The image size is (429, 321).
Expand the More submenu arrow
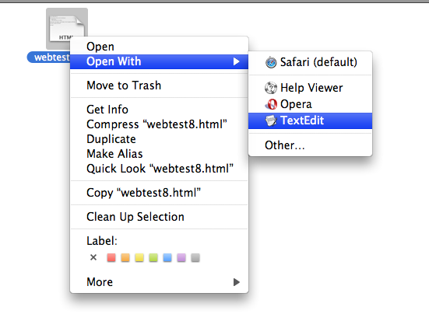237,282
